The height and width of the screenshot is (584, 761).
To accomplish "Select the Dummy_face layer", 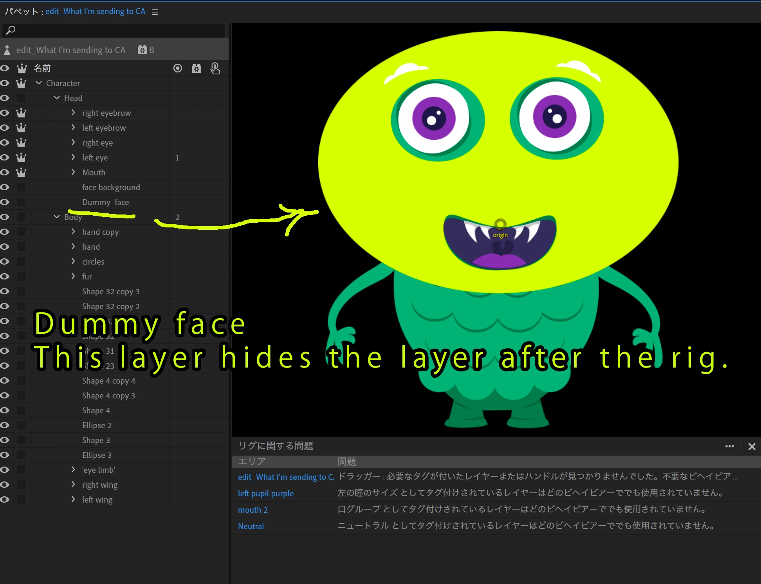I will (x=105, y=202).
